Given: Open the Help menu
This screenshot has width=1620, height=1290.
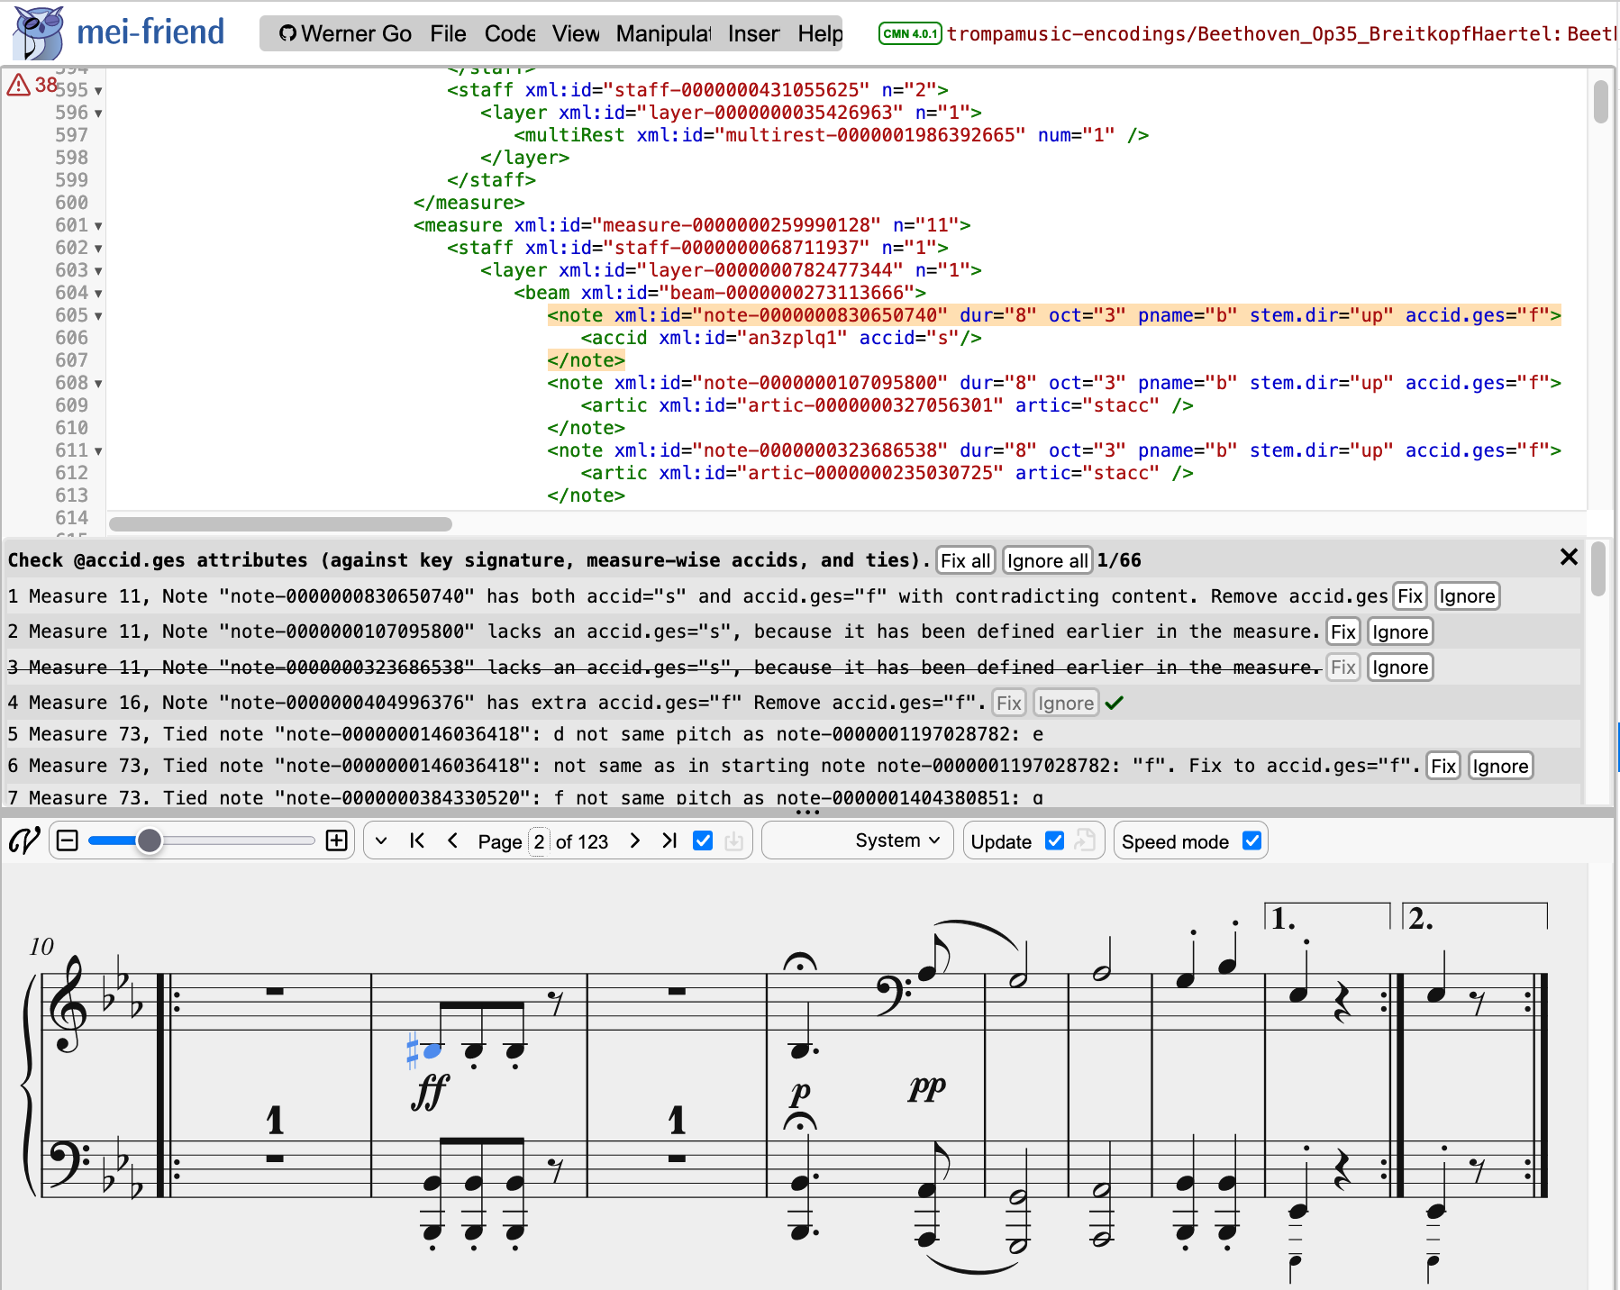Looking at the screenshot, I should 820,33.
